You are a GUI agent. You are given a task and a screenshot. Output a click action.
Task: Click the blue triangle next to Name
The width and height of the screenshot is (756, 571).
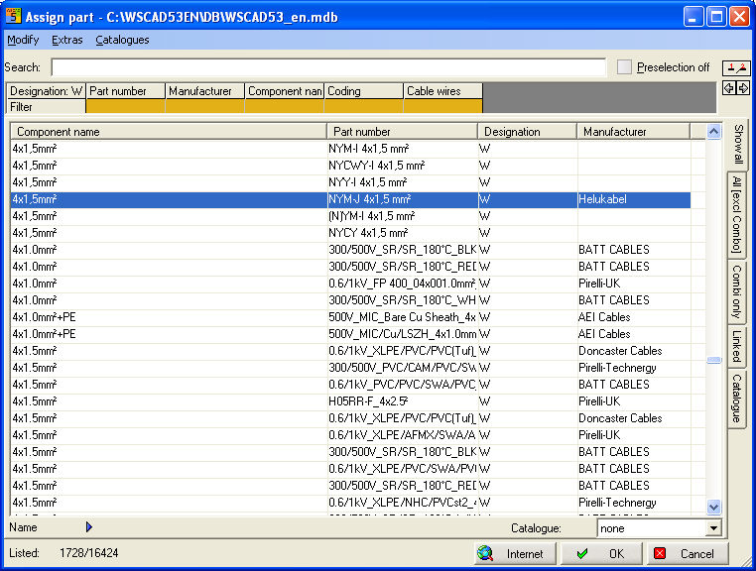tap(88, 526)
